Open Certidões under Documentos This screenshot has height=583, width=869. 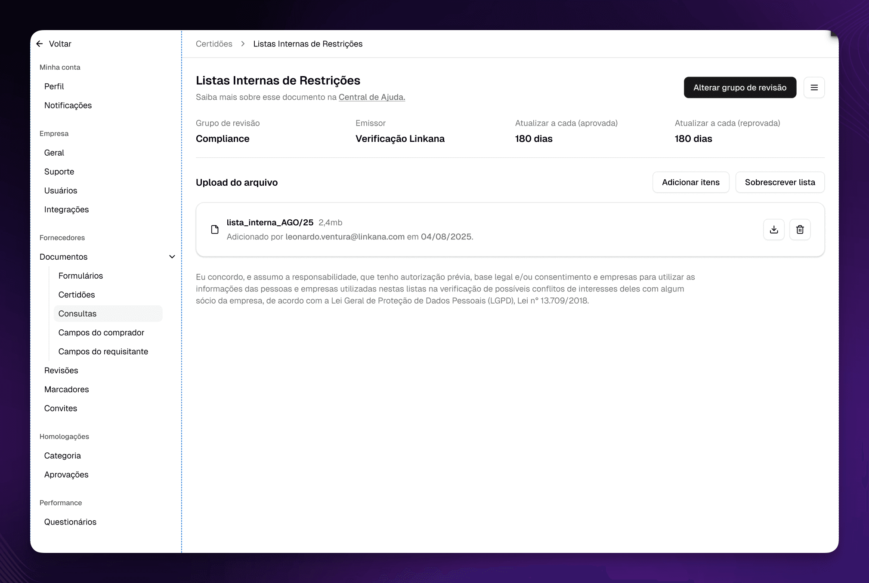coord(77,295)
